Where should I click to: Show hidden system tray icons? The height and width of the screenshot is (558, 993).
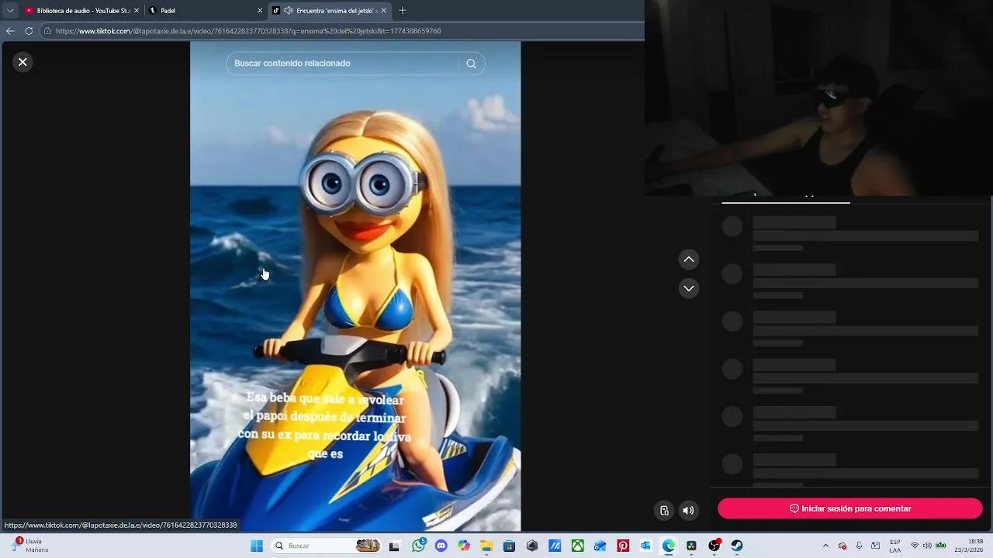[x=825, y=546]
